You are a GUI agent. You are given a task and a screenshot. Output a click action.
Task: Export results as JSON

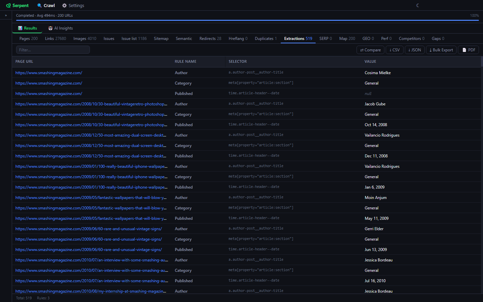tap(415, 50)
